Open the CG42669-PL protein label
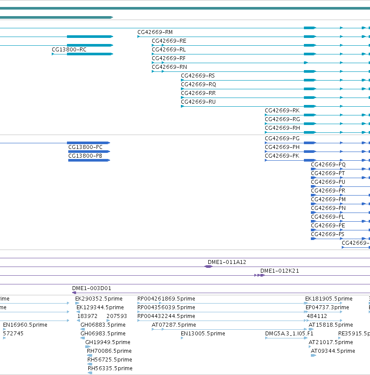370x375 pixels. 327,216
